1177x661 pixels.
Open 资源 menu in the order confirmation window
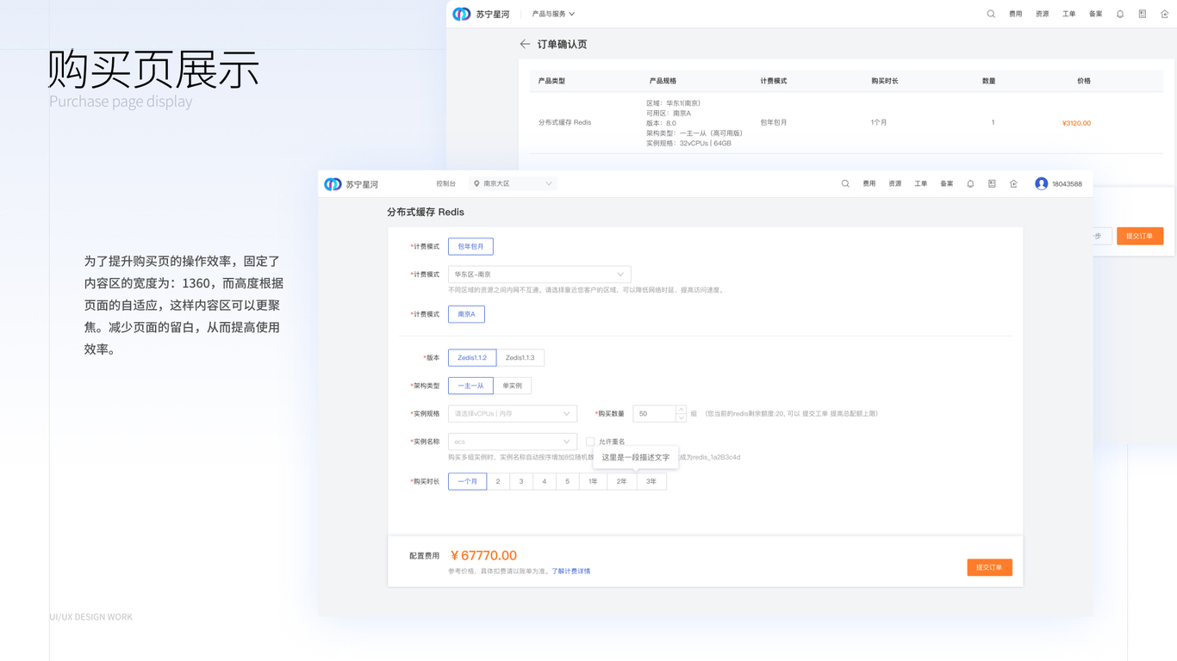[x=1043, y=14]
